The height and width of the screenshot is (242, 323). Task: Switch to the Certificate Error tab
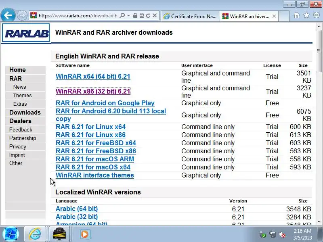(190, 16)
